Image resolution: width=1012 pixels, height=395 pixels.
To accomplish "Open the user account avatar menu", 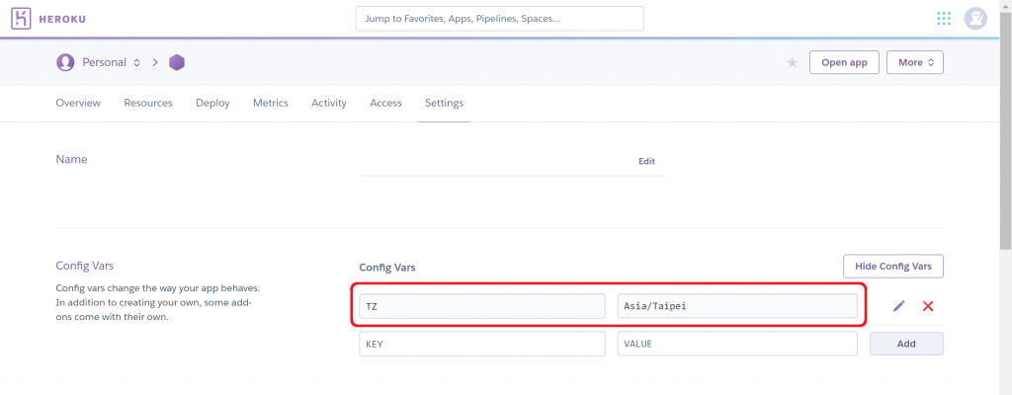I will [x=975, y=19].
